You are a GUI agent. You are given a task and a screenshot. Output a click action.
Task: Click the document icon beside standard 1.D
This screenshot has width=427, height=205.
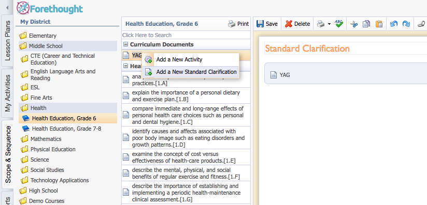coord(125,138)
